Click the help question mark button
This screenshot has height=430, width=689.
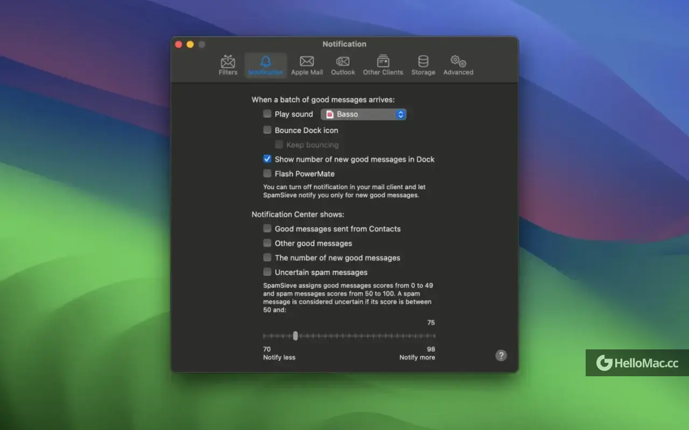[501, 355]
